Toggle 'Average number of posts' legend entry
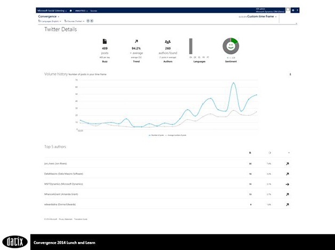Image resolution: width=335 pixels, height=250 pixels. (x=176, y=135)
